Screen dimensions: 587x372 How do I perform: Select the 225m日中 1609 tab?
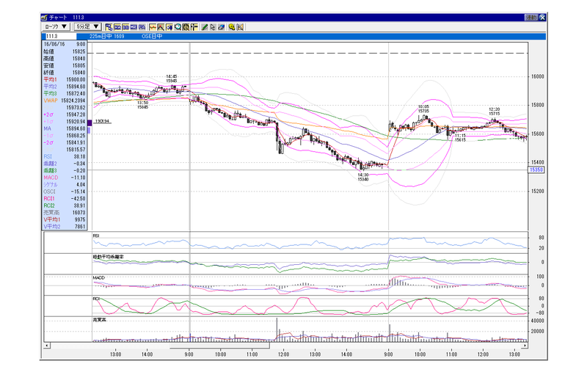(106, 36)
